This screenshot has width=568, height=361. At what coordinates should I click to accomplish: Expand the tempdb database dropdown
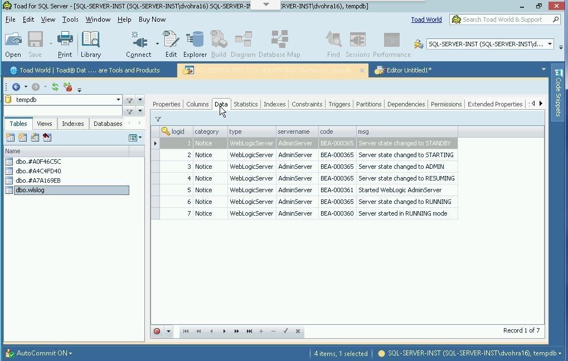coord(118,100)
